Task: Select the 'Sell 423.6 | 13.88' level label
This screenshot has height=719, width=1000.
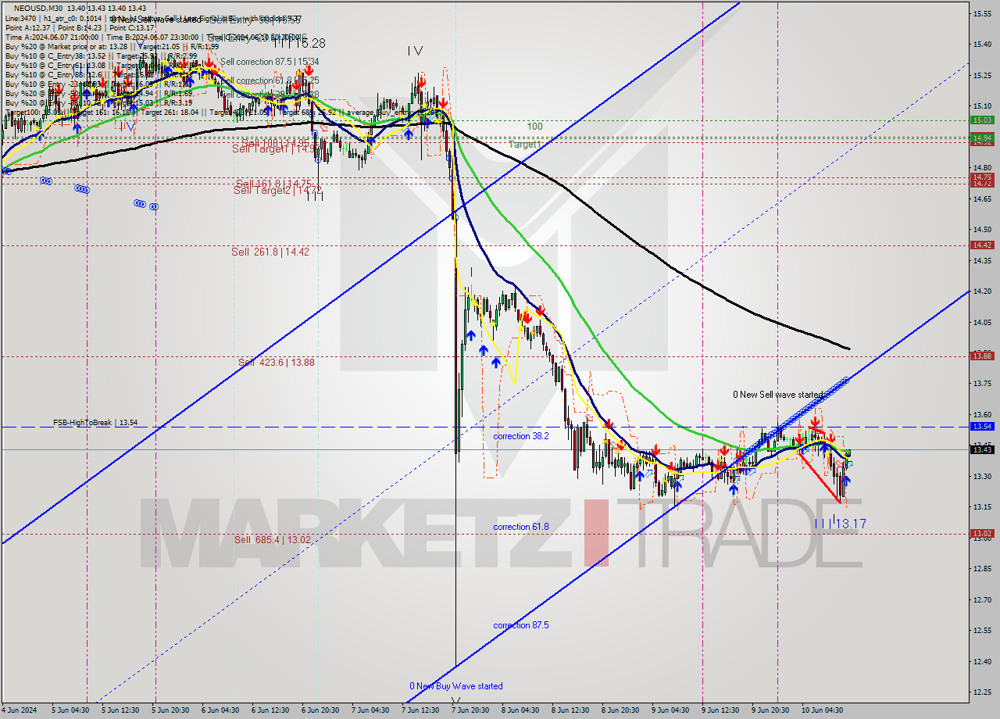Action: [277, 363]
